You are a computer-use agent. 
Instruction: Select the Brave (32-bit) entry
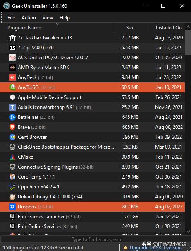tap(92, 127)
